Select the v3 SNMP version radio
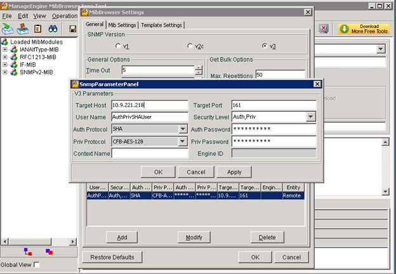This screenshot has width=396, height=274. tap(265, 46)
